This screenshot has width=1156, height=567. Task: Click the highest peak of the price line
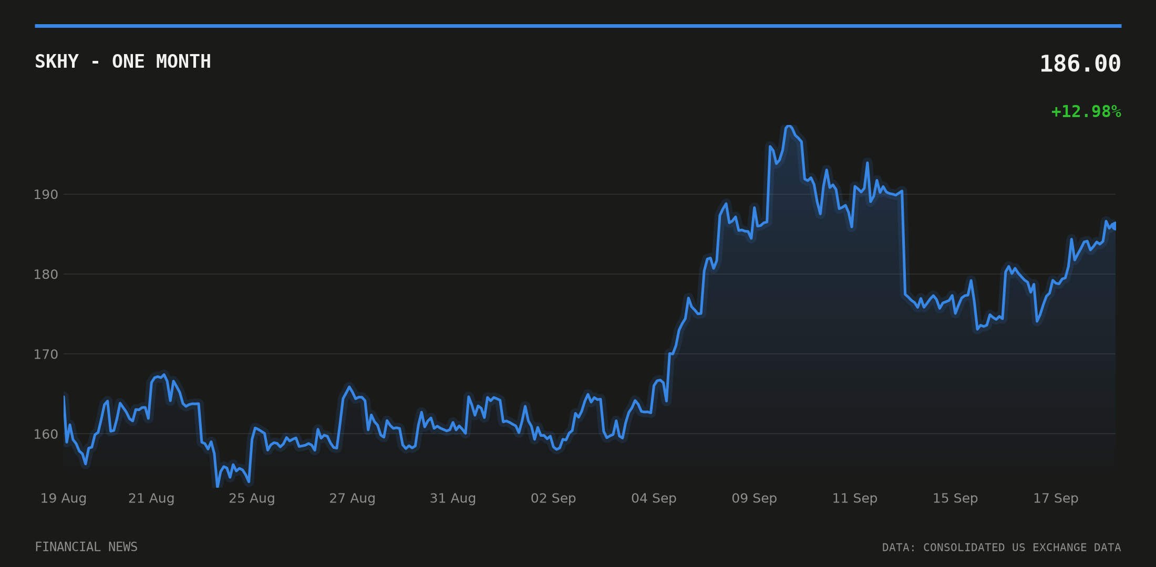coord(789,127)
